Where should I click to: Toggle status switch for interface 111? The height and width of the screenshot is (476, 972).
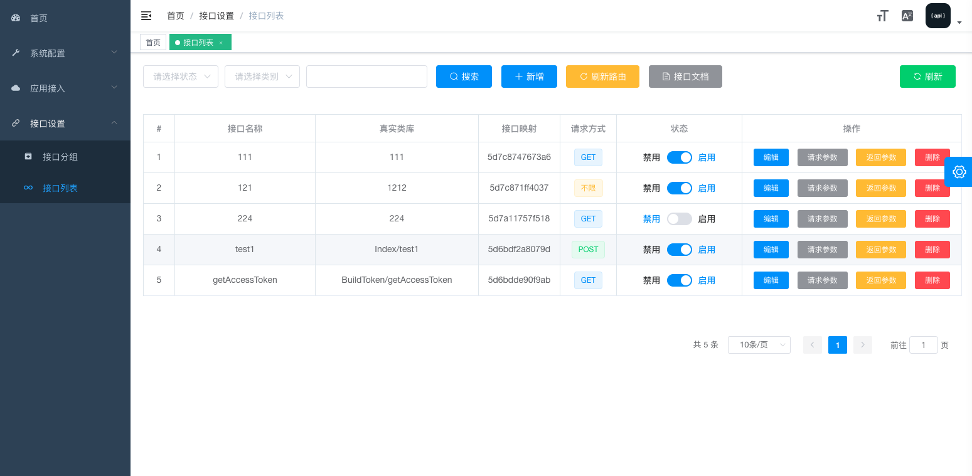679,157
